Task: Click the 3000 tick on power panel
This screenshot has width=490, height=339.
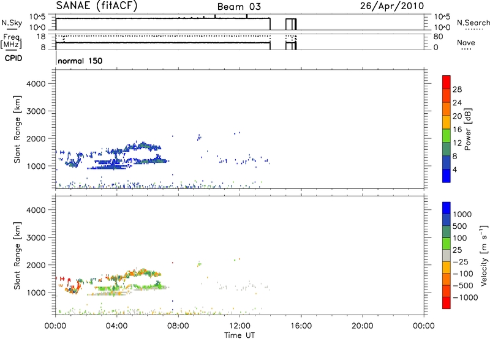Action: [36, 111]
